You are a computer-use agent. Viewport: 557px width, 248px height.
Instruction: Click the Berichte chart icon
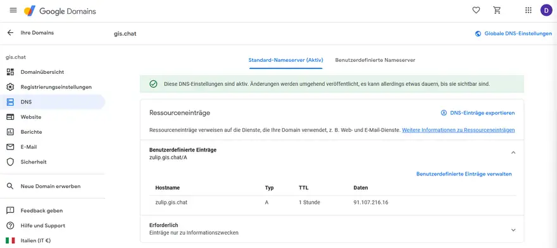10,132
